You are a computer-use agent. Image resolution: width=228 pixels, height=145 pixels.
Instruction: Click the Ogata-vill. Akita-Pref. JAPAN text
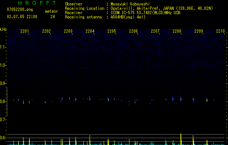(142, 8)
